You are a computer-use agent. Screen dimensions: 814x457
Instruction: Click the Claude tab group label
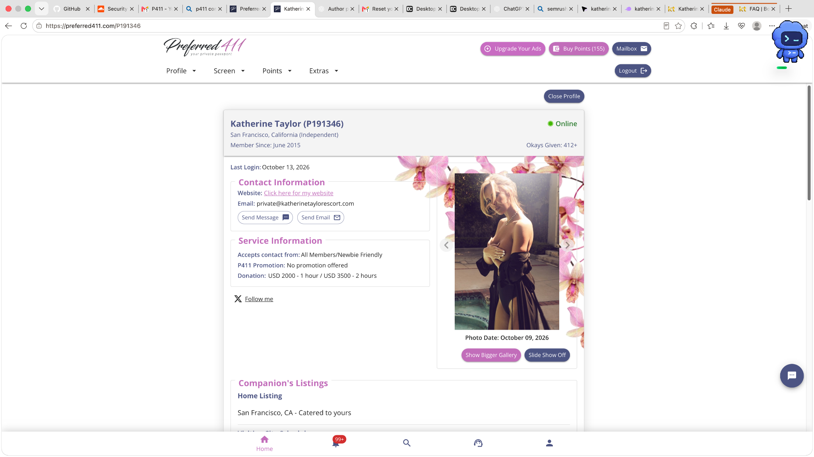(722, 10)
